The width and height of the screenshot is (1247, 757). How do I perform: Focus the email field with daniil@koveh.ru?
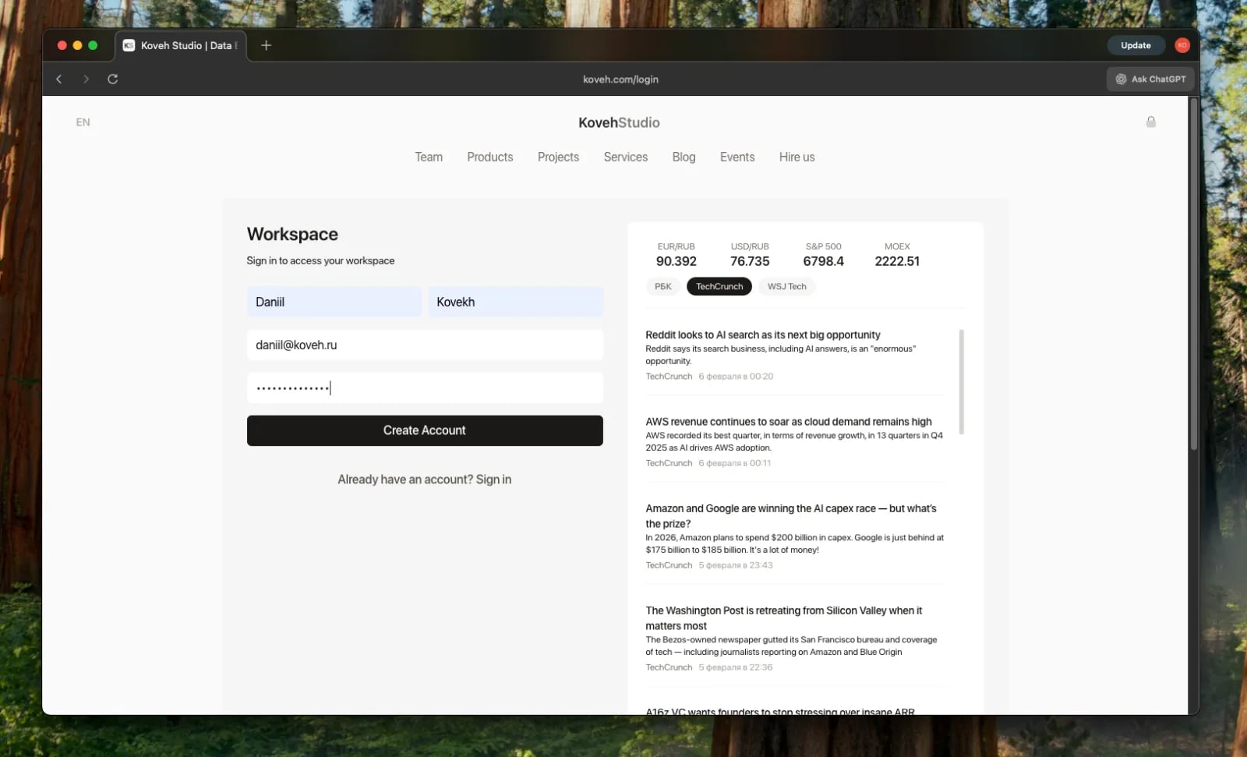[425, 345]
